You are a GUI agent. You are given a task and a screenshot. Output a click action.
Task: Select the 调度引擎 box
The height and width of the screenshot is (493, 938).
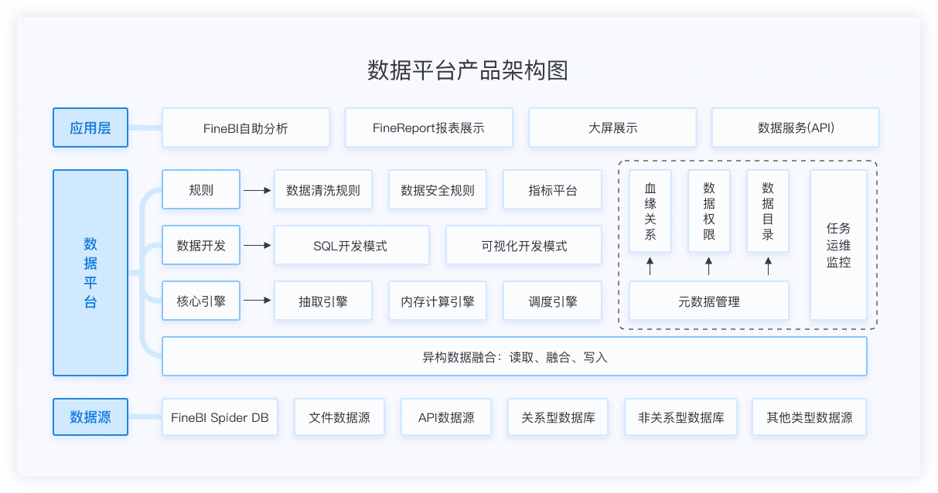552,301
